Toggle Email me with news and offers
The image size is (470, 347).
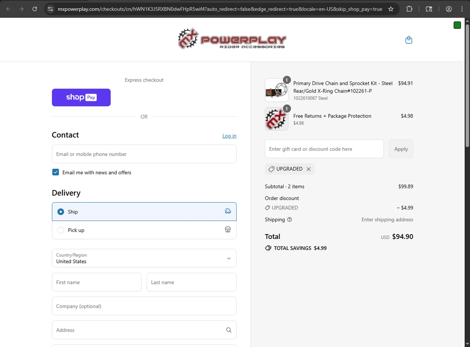pyautogui.click(x=55, y=172)
